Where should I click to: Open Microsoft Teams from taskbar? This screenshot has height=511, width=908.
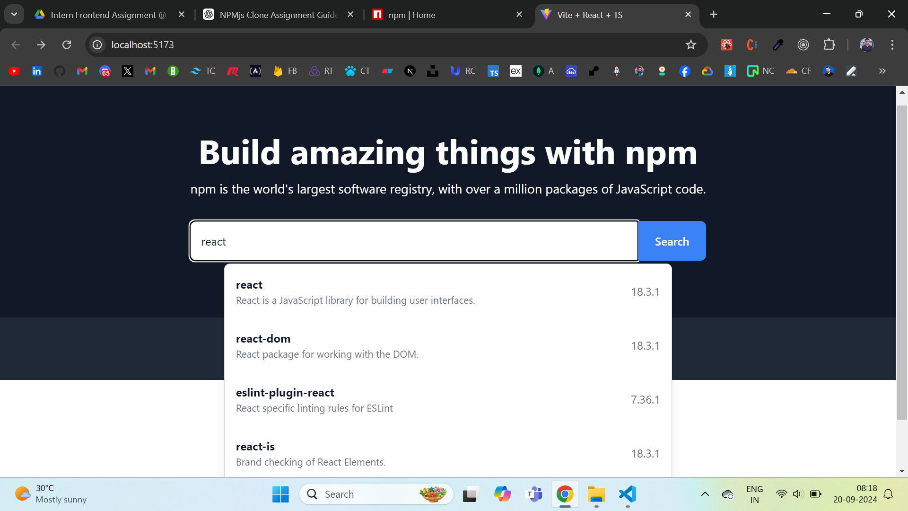point(534,494)
